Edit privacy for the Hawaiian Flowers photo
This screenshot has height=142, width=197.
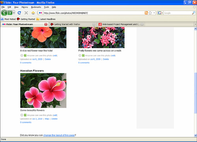point(55,115)
